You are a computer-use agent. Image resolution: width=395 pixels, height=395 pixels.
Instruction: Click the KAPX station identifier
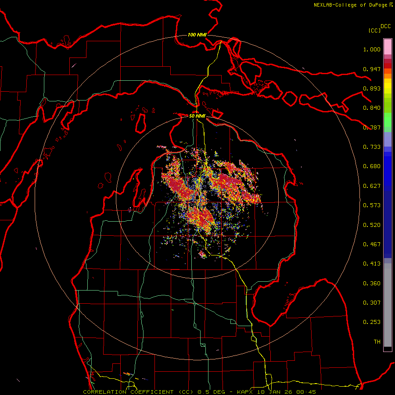pyautogui.click(x=244, y=392)
